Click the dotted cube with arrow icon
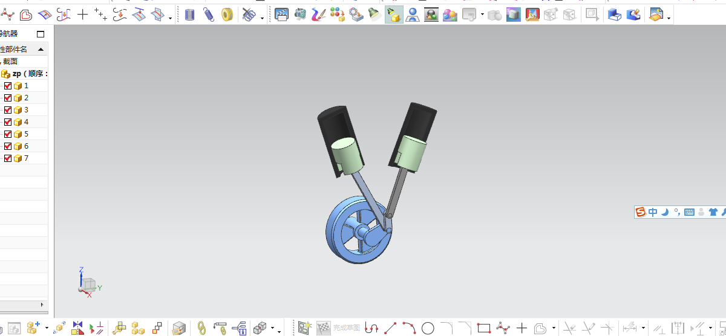726x336 pixels. pos(592,15)
